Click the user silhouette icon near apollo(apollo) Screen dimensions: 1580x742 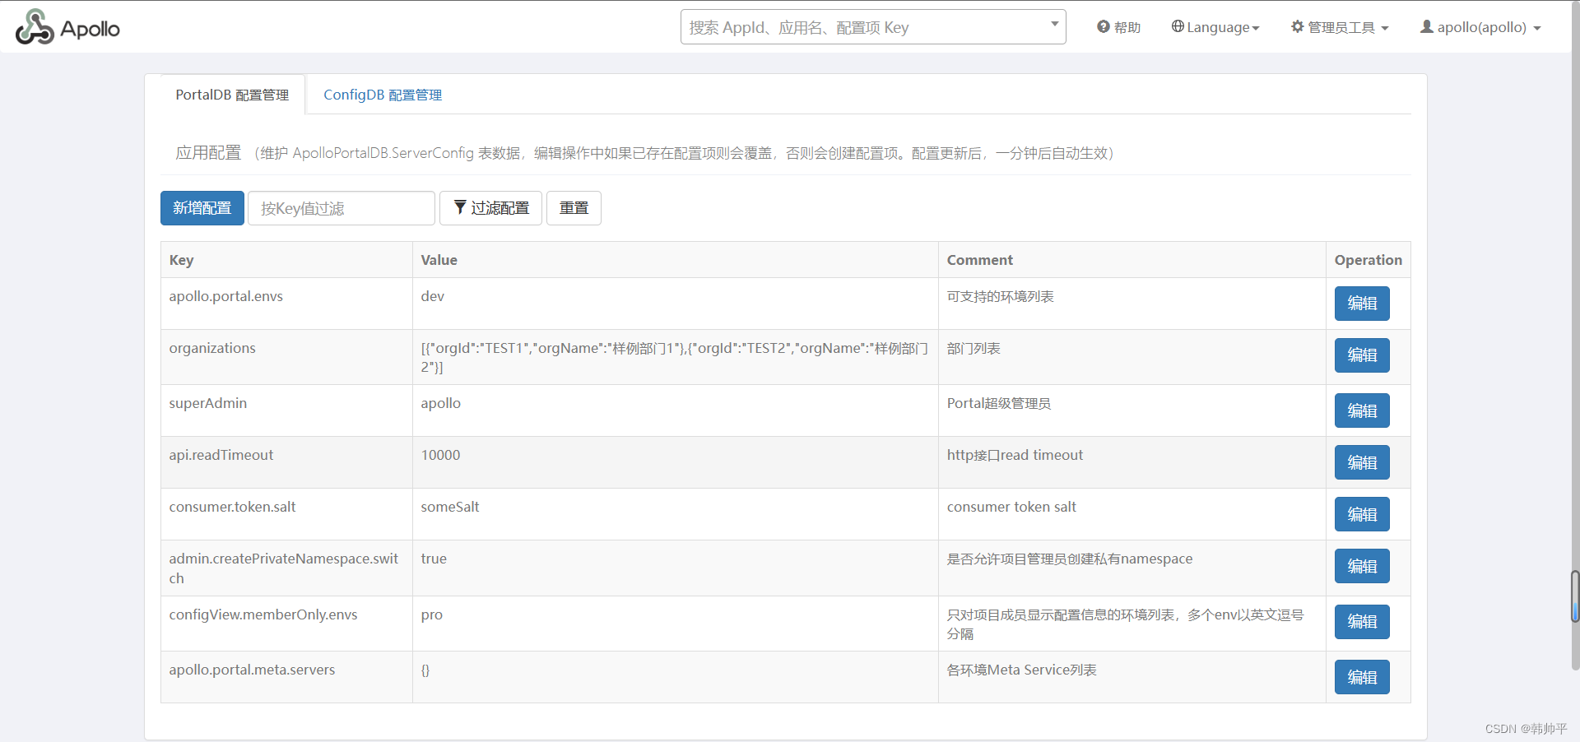pos(1425,26)
